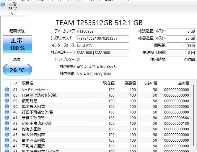The height and width of the screenshot is (152, 197).
Task: Click the status icon for row A5 最大消去回数
Action: (6, 135)
